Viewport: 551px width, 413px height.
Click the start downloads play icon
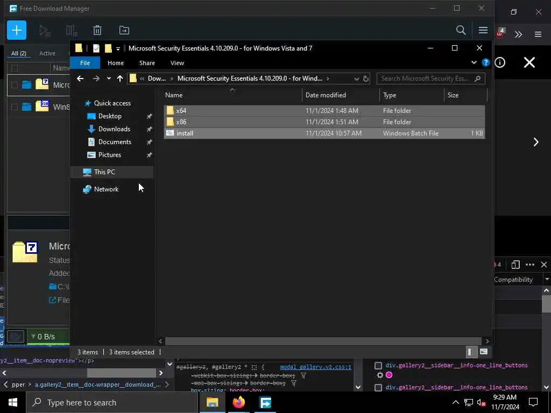(44, 31)
